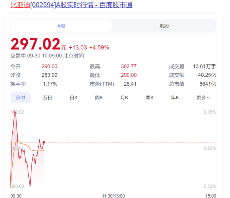Screen dimensions: 230x198
Task: Select the 分时 chart tab
Action: [x=21, y=97]
